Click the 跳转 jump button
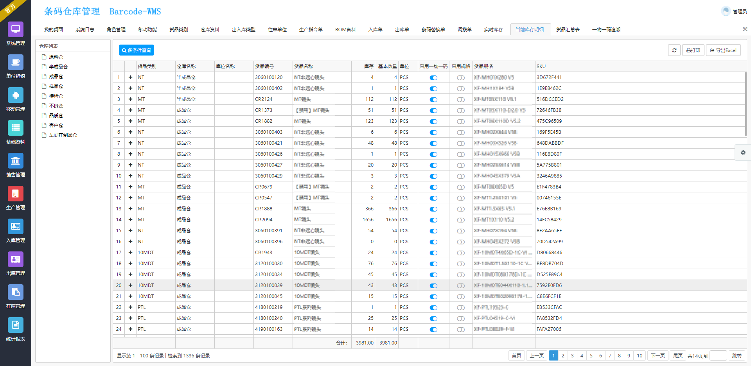This screenshot has width=751, height=366. 737,355
